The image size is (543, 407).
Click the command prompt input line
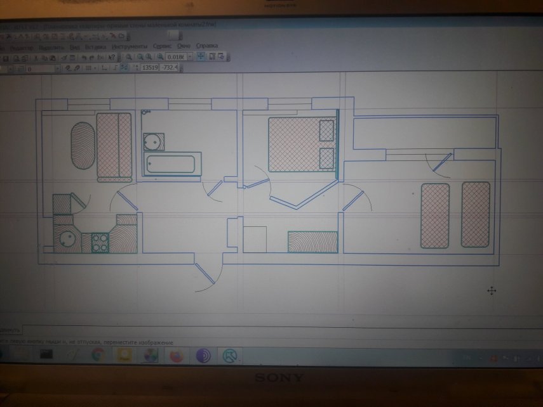[x=254, y=330]
